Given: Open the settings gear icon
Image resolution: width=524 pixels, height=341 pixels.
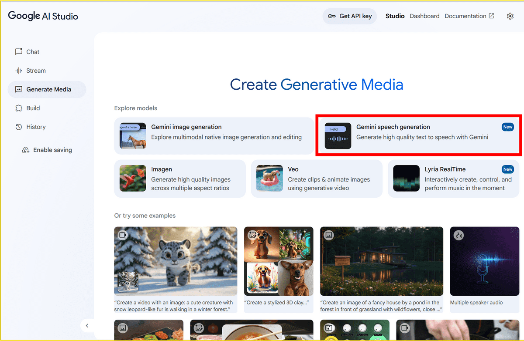Looking at the screenshot, I should click(x=510, y=16).
